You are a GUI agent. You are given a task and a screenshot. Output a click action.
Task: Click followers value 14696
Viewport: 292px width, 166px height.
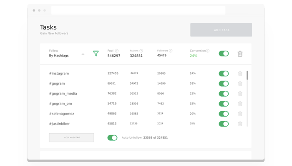pos(161,83)
